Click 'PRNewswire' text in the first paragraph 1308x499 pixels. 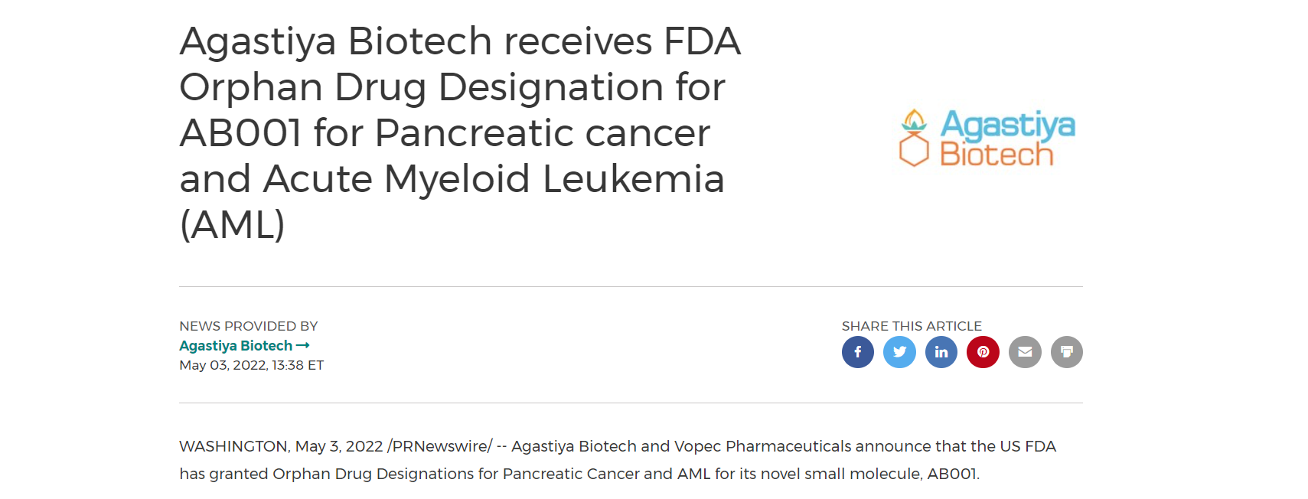point(439,446)
